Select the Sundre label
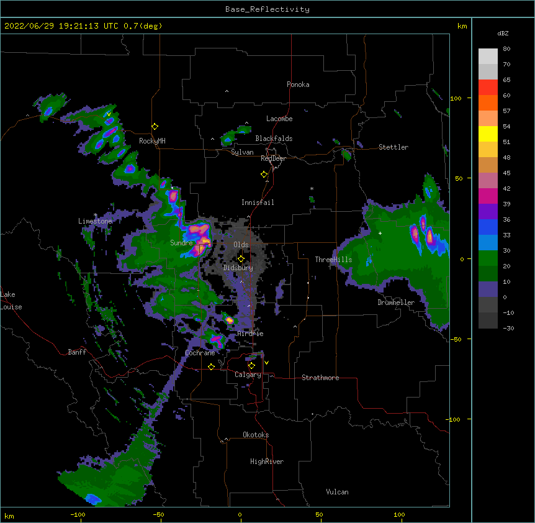The width and height of the screenshot is (535, 523). [x=181, y=243]
